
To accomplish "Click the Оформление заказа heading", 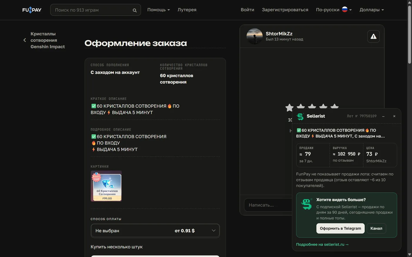I will (136, 43).
